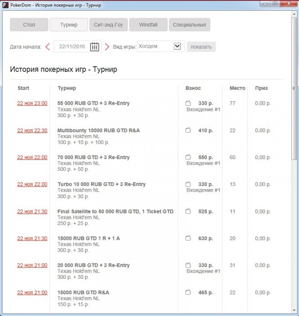
Task: Click buy-in value '410 р.'
Action: 205,130
